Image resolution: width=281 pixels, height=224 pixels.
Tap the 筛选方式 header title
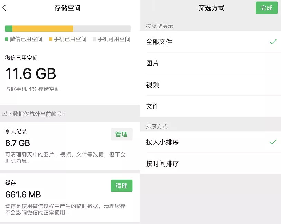(211, 8)
